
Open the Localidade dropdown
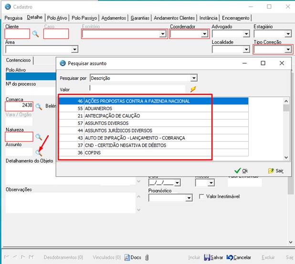click(246, 50)
